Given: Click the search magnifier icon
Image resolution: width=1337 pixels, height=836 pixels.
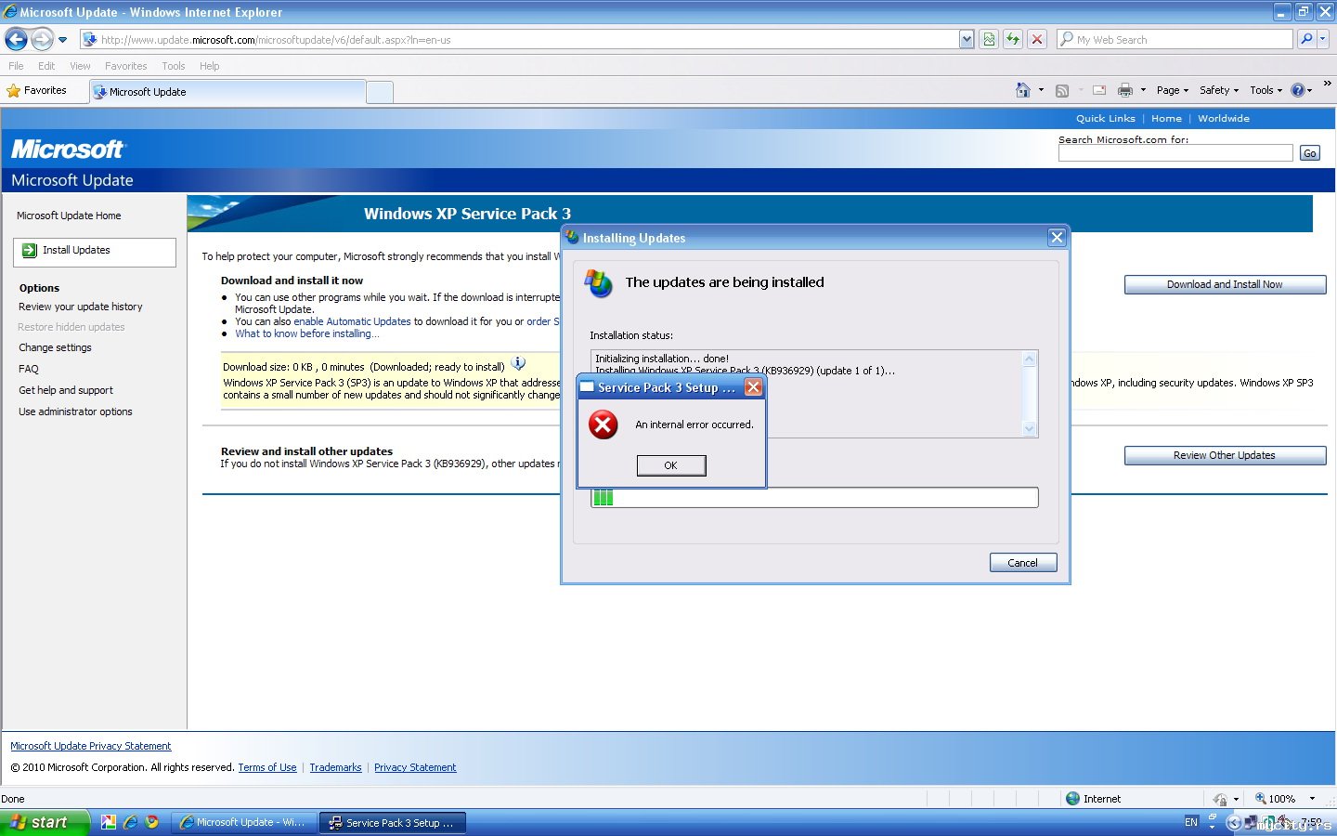Looking at the screenshot, I should [x=1306, y=39].
